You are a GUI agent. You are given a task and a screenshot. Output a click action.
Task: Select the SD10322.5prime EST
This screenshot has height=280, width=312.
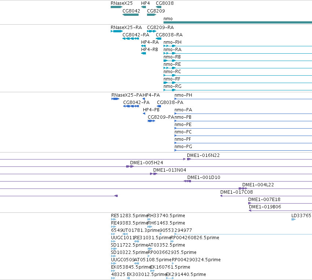pyautogui.click(x=113, y=256)
